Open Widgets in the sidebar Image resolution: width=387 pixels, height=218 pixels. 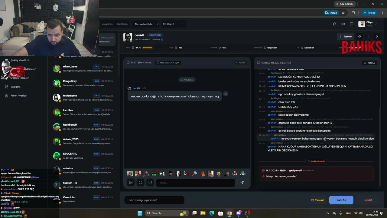15,87
